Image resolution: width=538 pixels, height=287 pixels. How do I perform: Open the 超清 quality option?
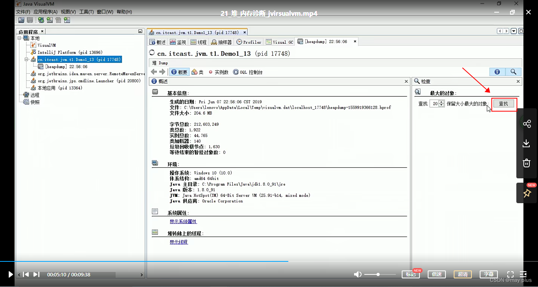463,274
